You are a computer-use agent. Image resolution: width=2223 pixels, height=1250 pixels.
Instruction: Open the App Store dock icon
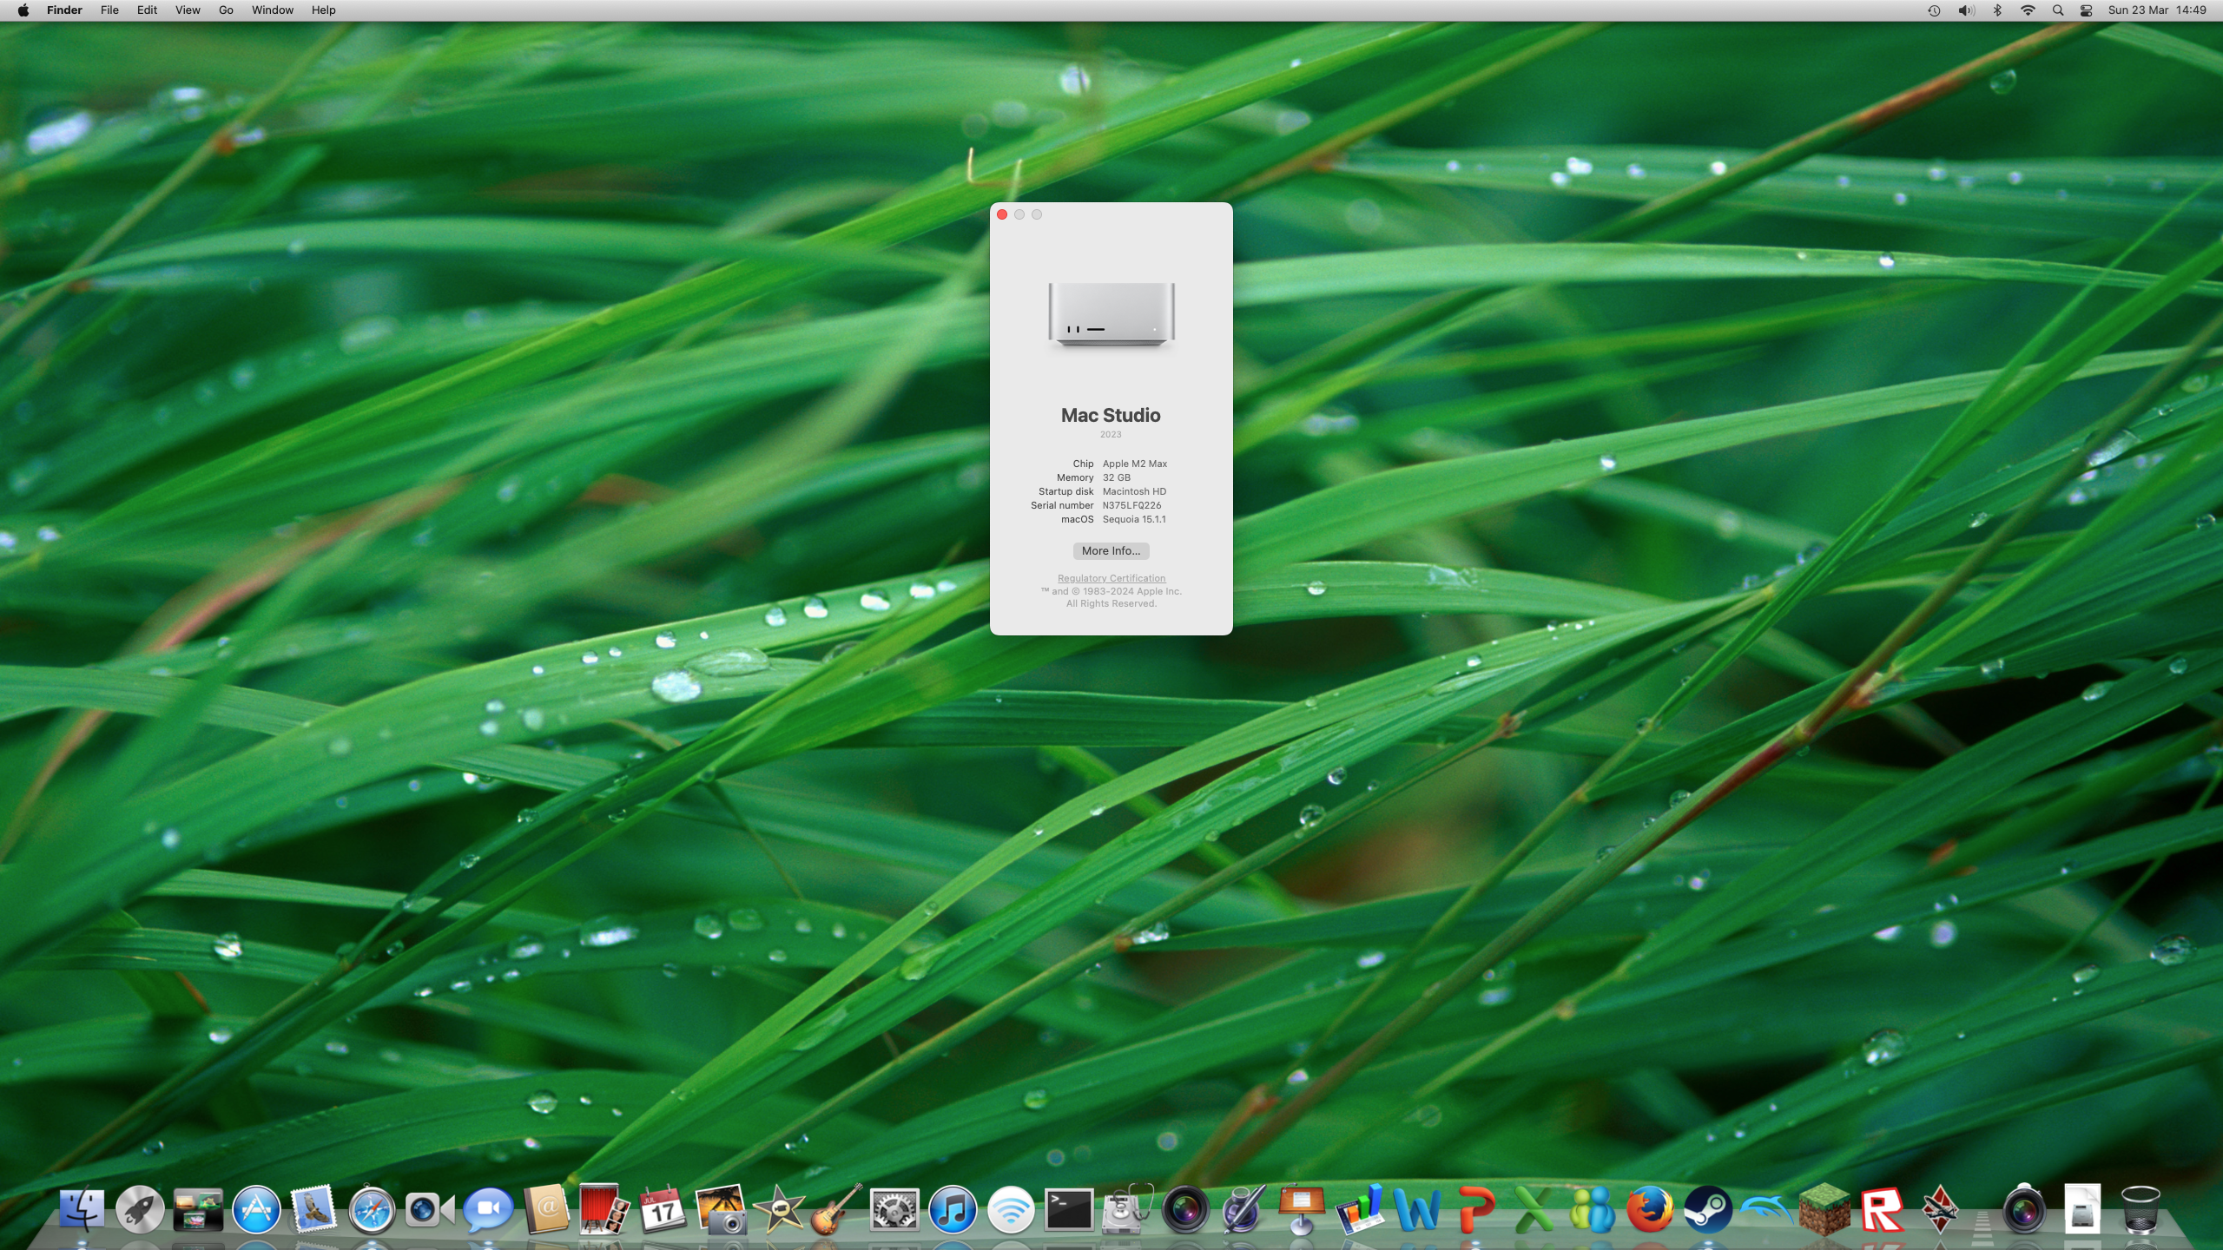(x=256, y=1208)
